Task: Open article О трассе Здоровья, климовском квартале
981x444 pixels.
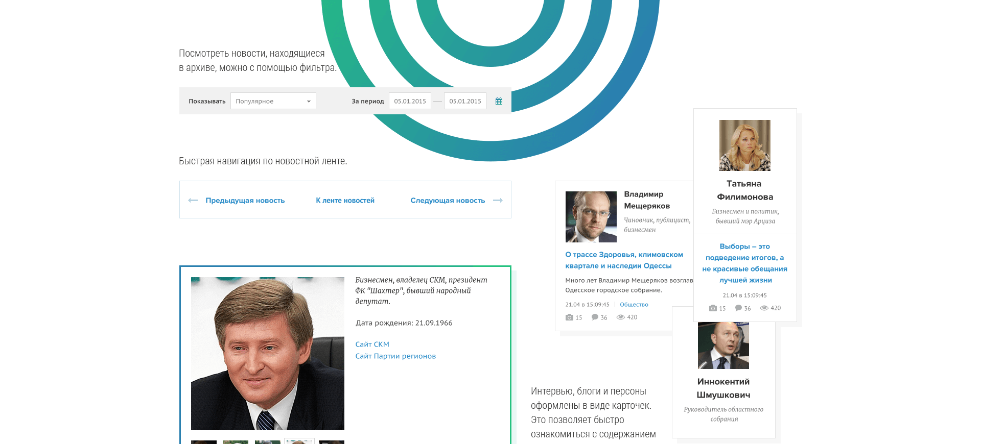Action: click(624, 260)
